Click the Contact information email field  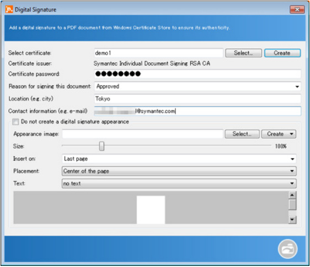pyautogui.click(x=197, y=111)
